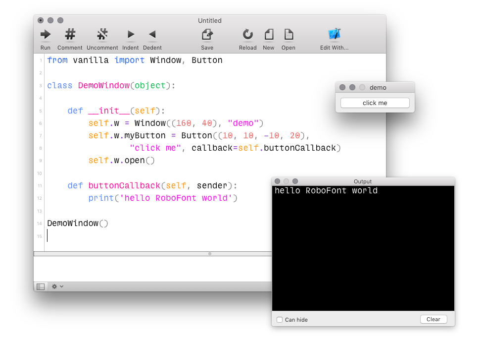The height and width of the screenshot is (344, 481).
Task: Click the print keyword on line 12
Action: coord(101,198)
